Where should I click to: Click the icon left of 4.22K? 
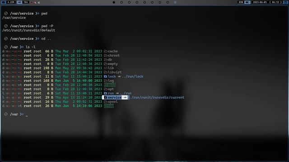3,2
